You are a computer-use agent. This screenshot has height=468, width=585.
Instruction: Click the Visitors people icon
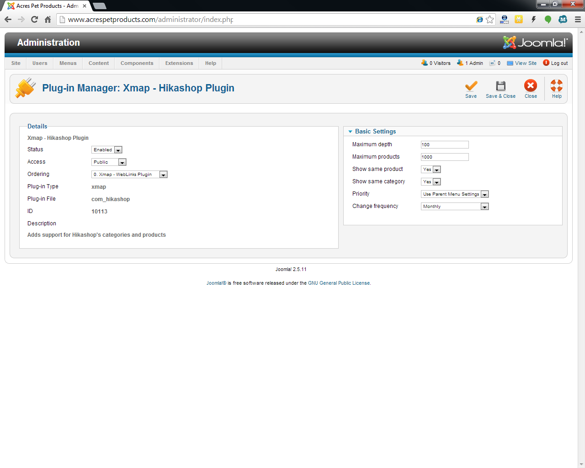click(x=425, y=63)
